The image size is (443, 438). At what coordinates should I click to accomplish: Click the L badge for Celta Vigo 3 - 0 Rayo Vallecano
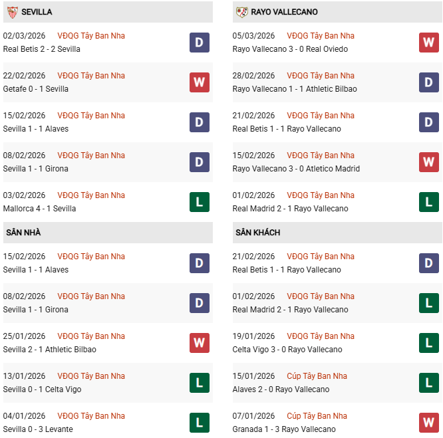[428, 343]
